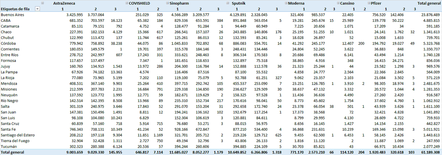
Task: Select the Santa Cruz row label
Action: click(x=9, y=123)
